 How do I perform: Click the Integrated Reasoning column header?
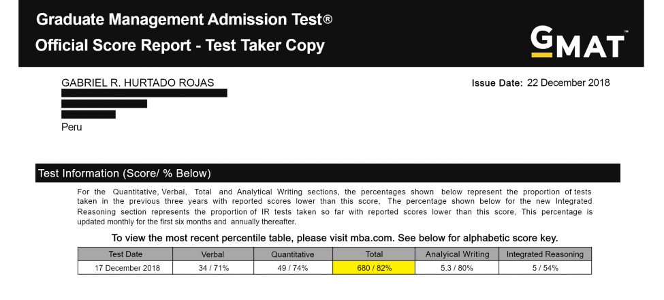545,254
